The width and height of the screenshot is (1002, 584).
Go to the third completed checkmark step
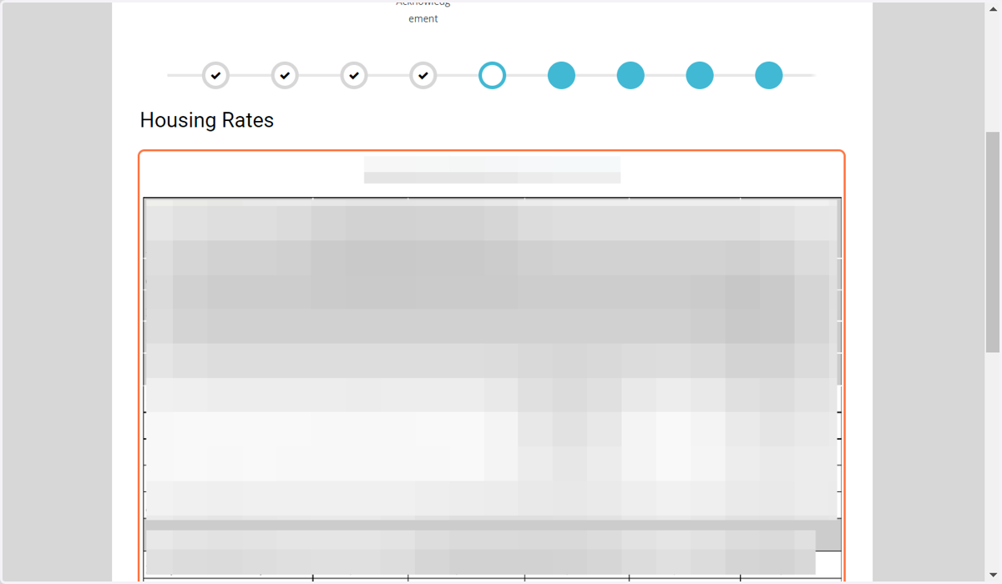(x=354, y=75)
